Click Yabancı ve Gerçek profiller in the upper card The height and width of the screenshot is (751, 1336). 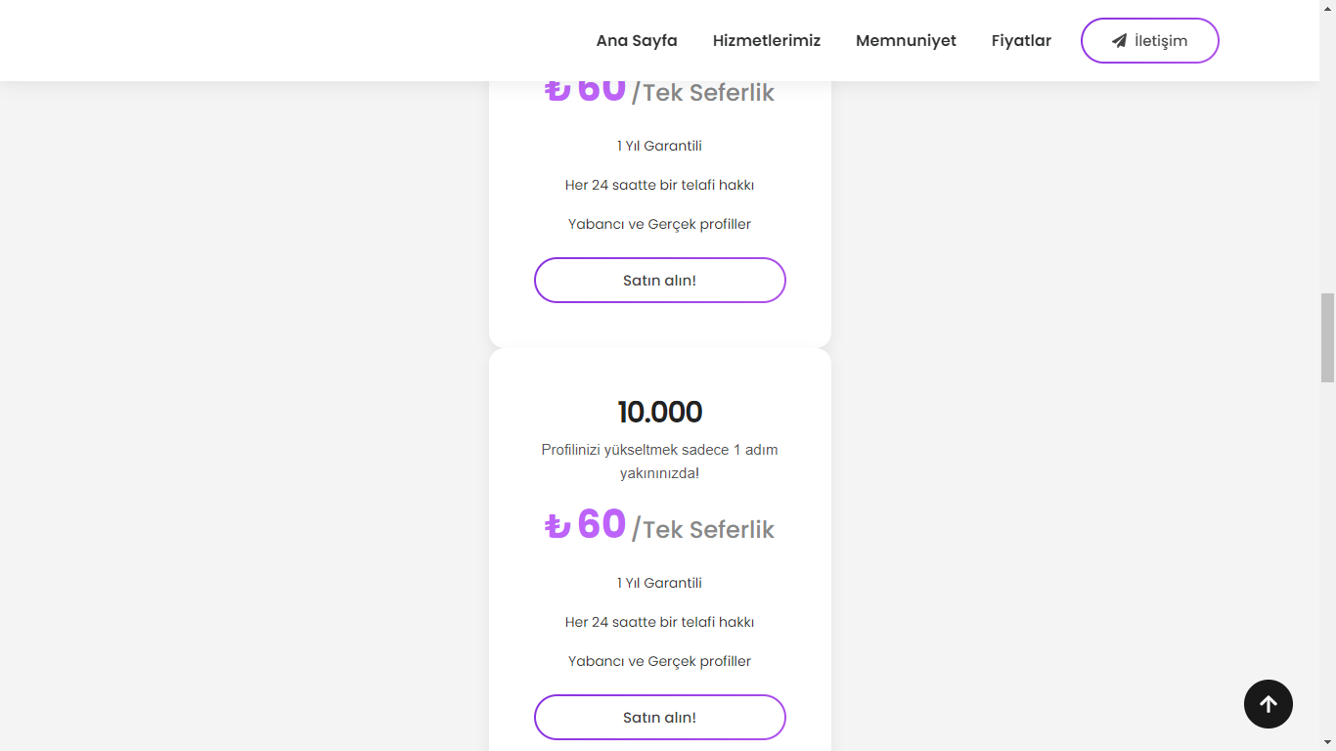tap(660, 224)
